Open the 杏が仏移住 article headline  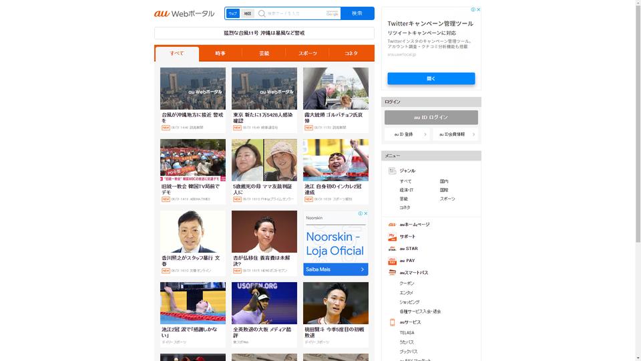point(262,261)
